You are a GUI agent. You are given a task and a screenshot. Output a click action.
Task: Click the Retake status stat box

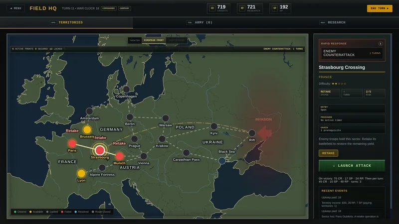point(329,93)
